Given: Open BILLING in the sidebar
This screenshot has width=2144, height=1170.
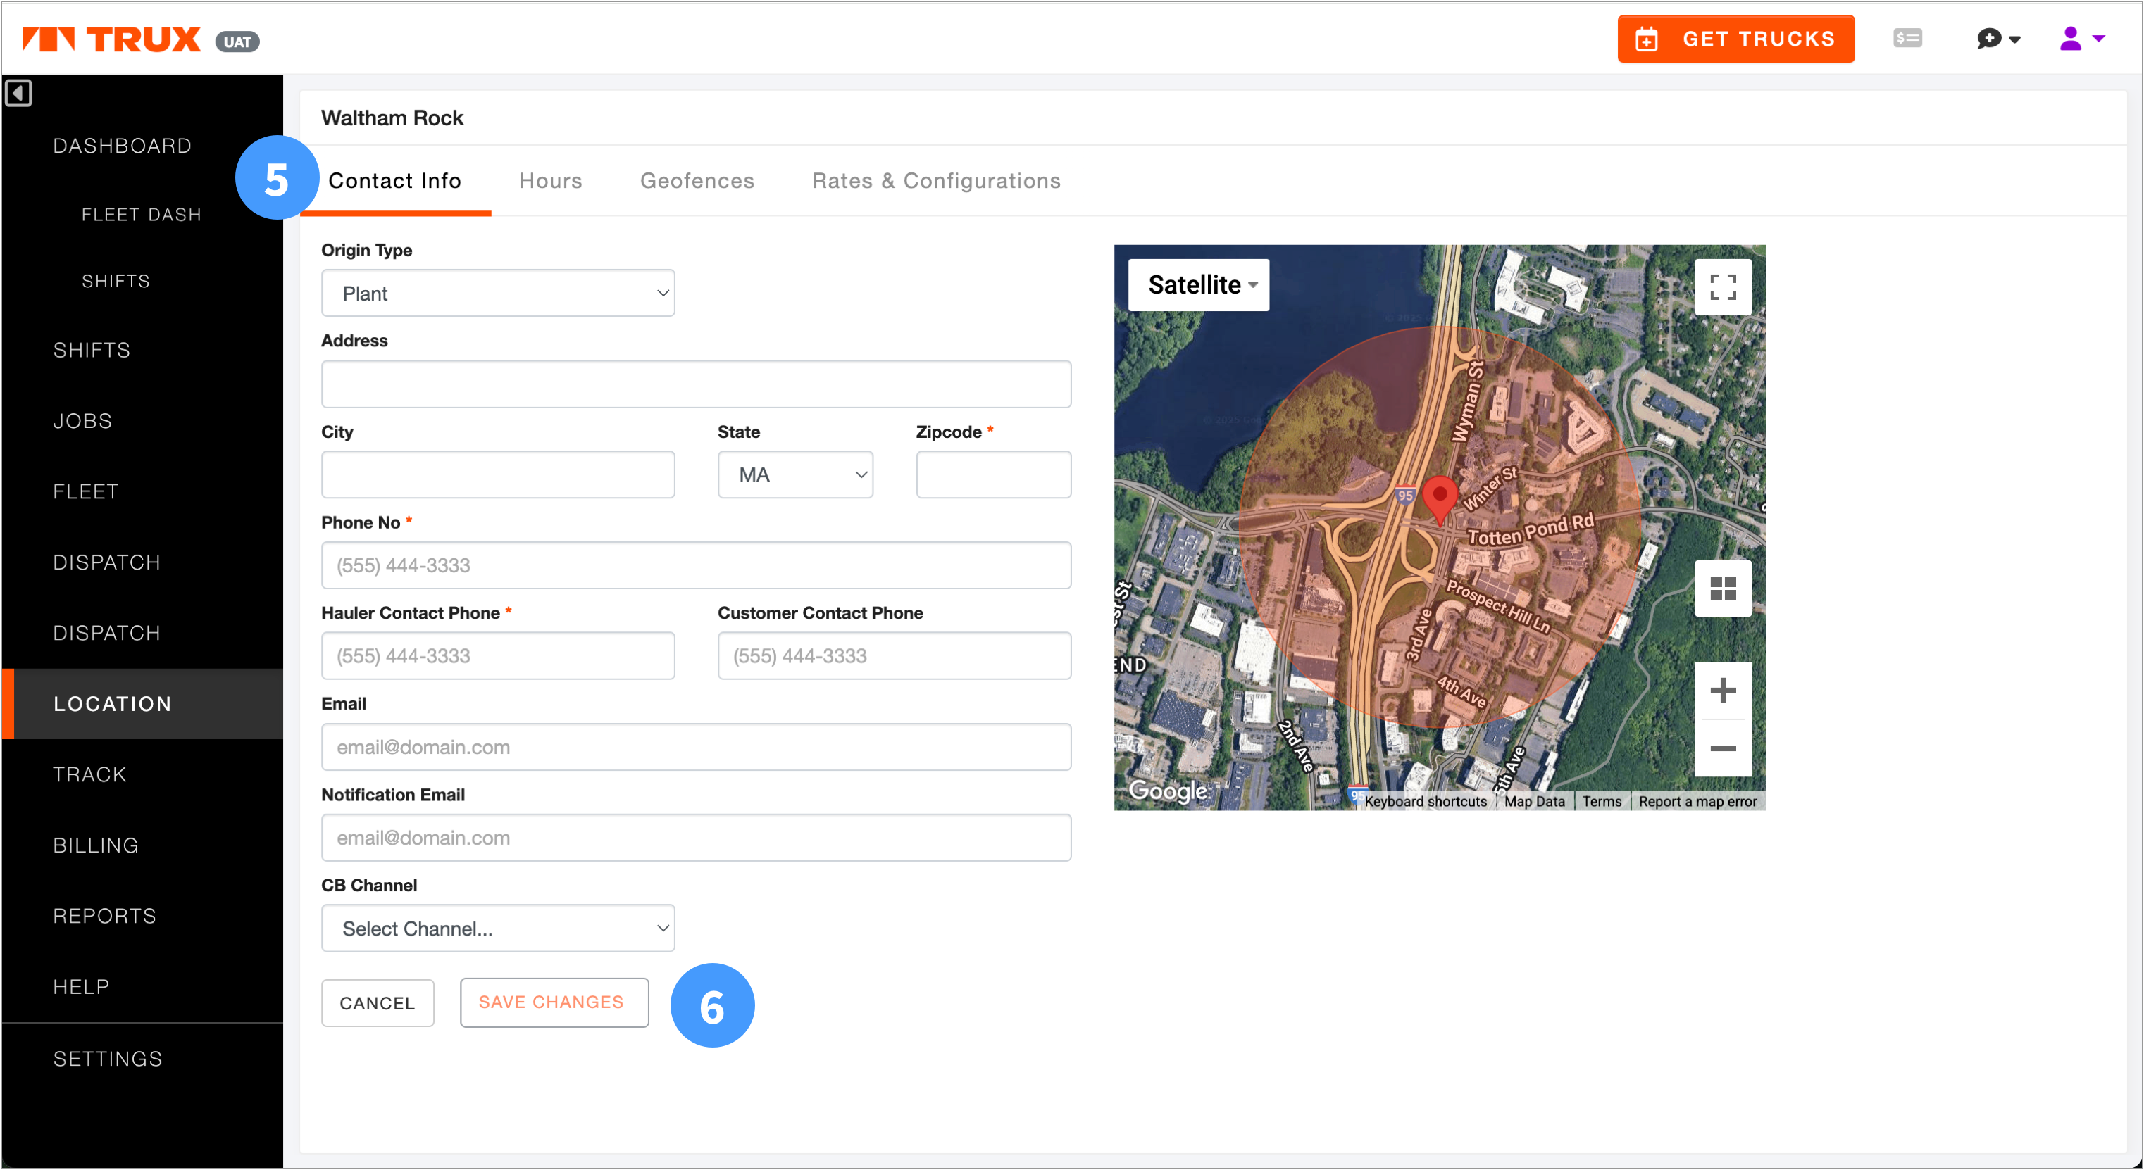Looking at the screenshot, I should [96, 845].
